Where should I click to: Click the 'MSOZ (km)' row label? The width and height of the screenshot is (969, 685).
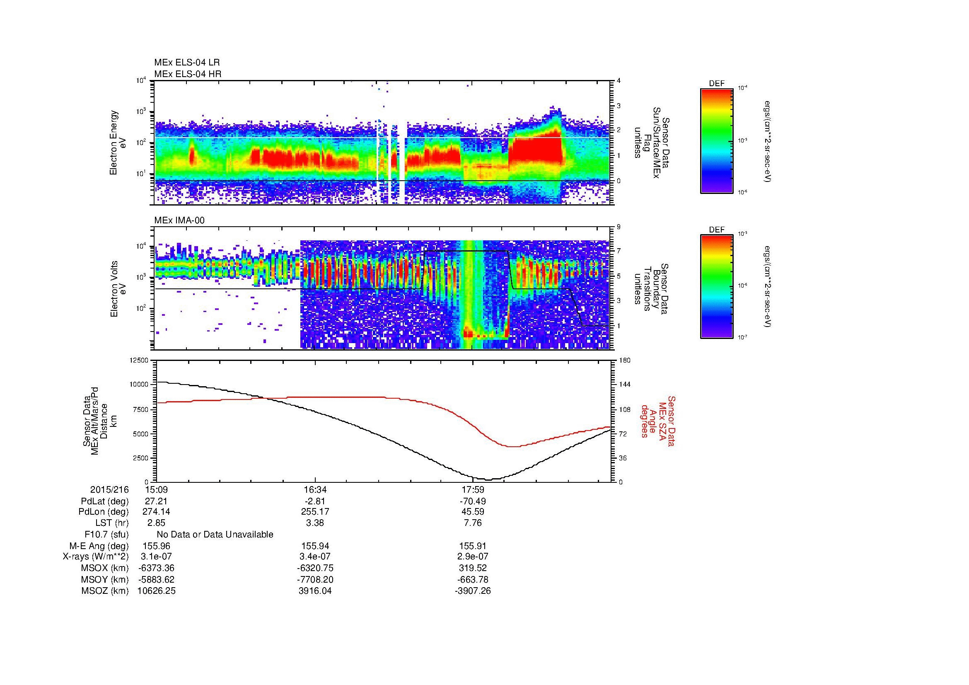pos(105,591)
